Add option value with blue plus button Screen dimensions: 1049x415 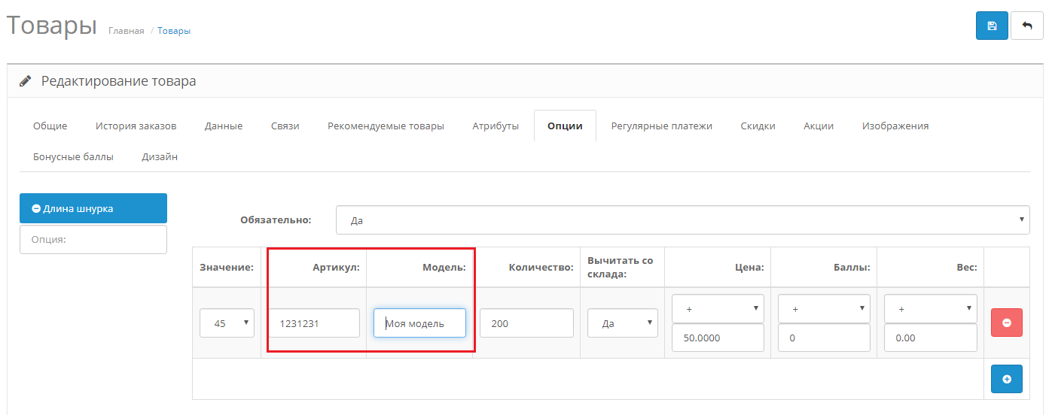pos(1007,379)
